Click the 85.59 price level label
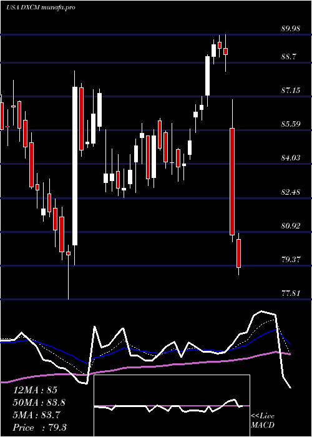Image resolution: width=312 pixels, height=437 pixels. point(291,124)
